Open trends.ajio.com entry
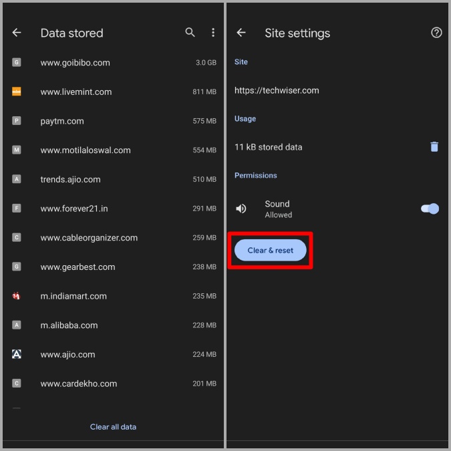Image resolution: width=451 pixels, height=451 pixels. point(113,179)
